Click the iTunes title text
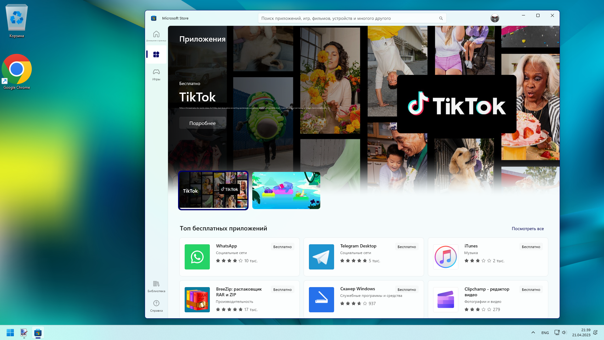604x340 pixels. tap(471, 246)
